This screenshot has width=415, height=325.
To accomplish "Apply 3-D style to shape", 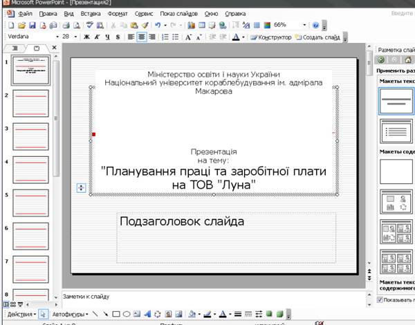I will coord(279,314).
